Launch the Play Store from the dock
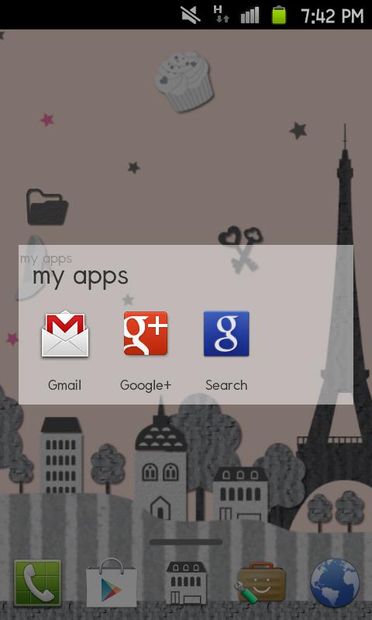The height and width of the screenshot is (620, 372). [x=112, y=583]
